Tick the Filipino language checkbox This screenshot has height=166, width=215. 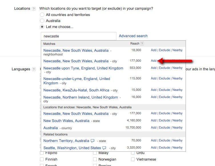[42, 153]
